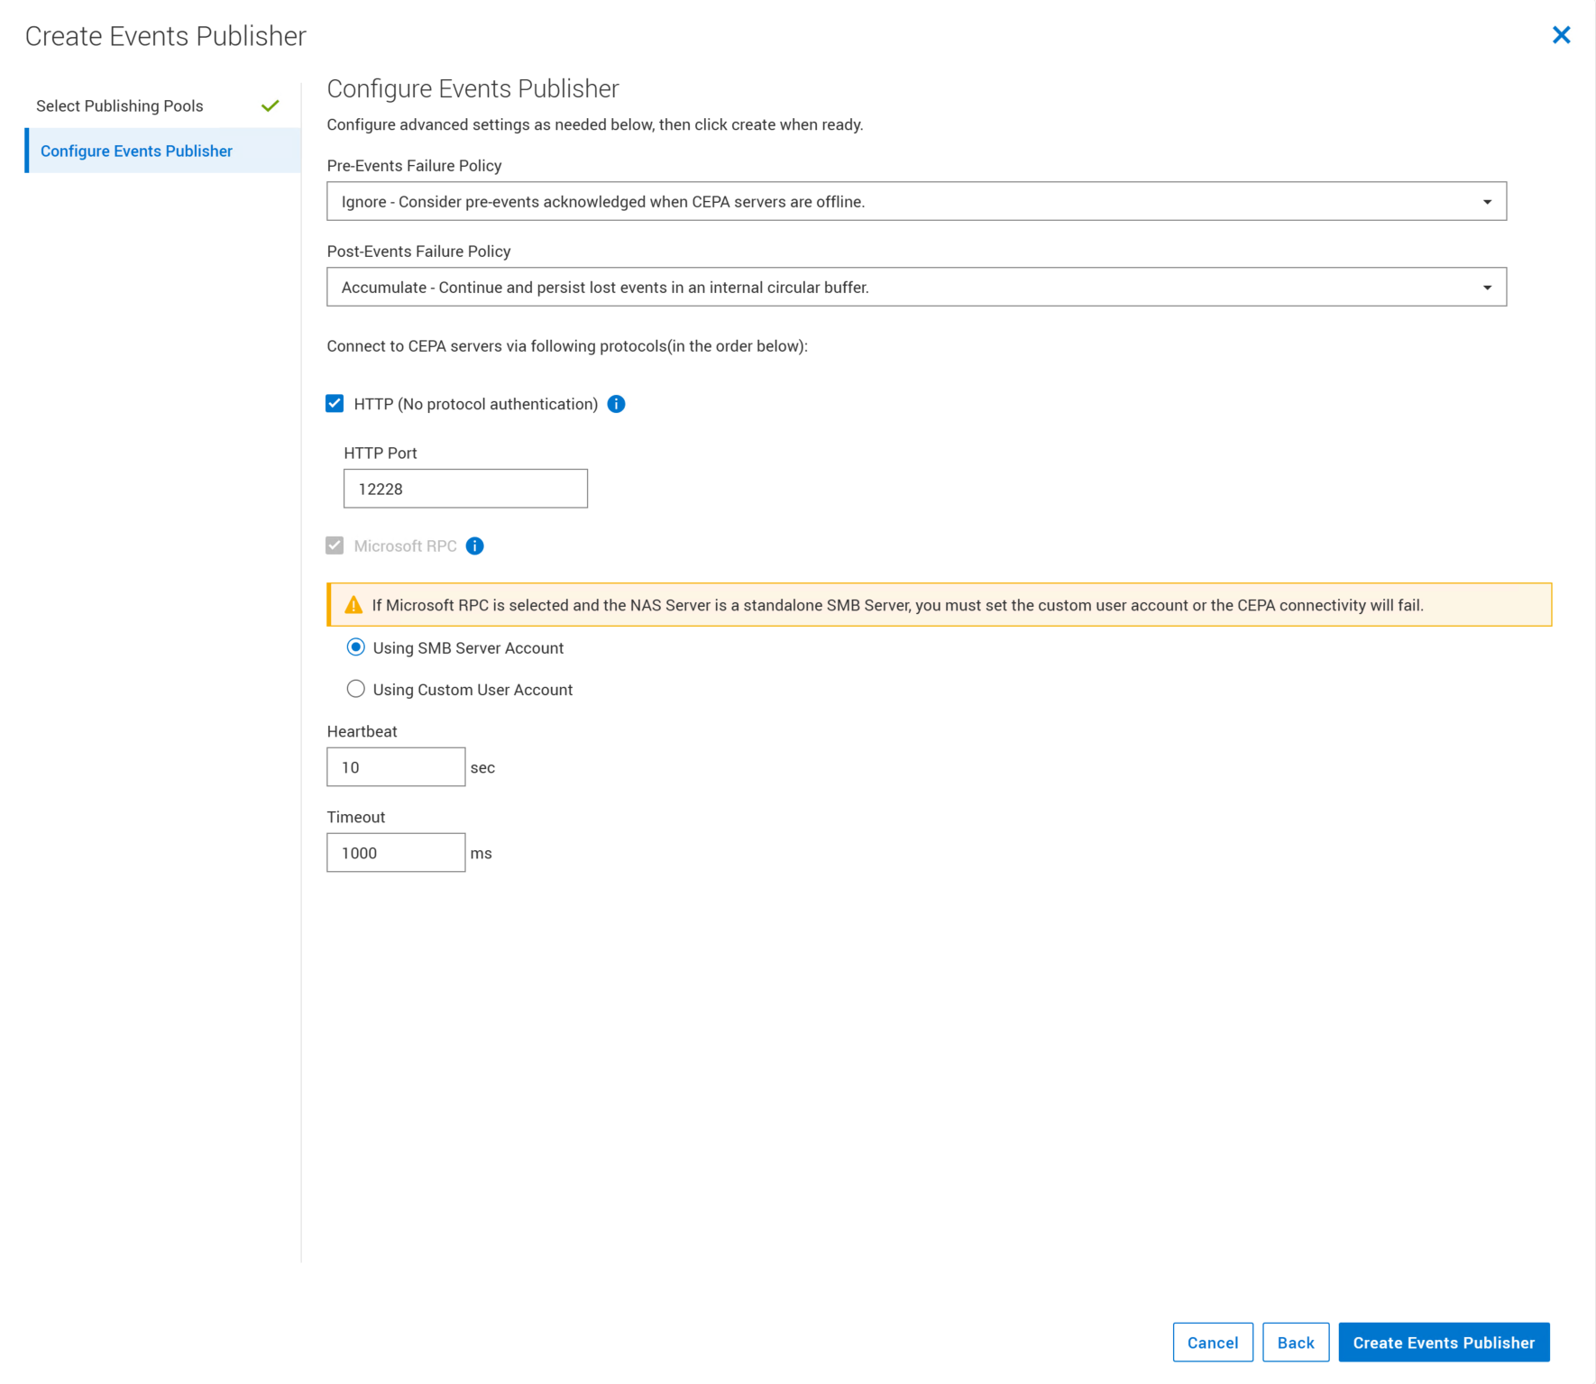Select Using SMB Server Account option

point(356,647)
